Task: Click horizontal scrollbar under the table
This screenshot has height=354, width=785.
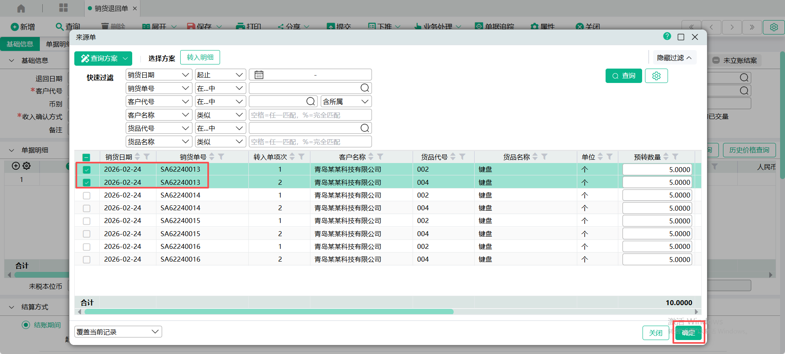Action: click(x=269, y=312)
